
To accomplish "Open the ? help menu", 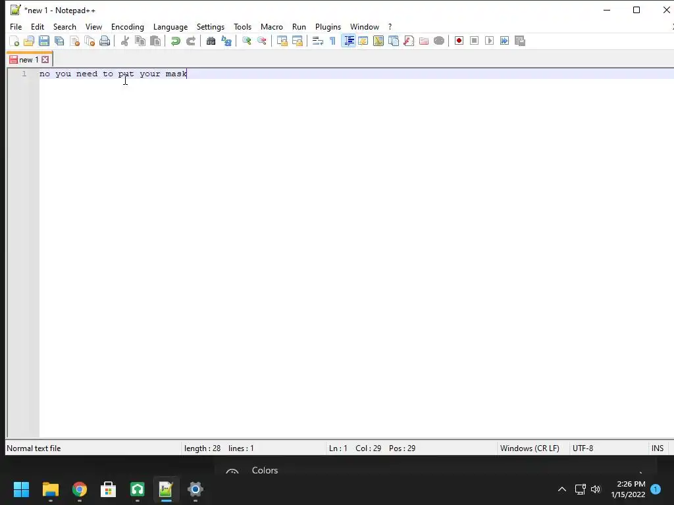I will point(390,26).
